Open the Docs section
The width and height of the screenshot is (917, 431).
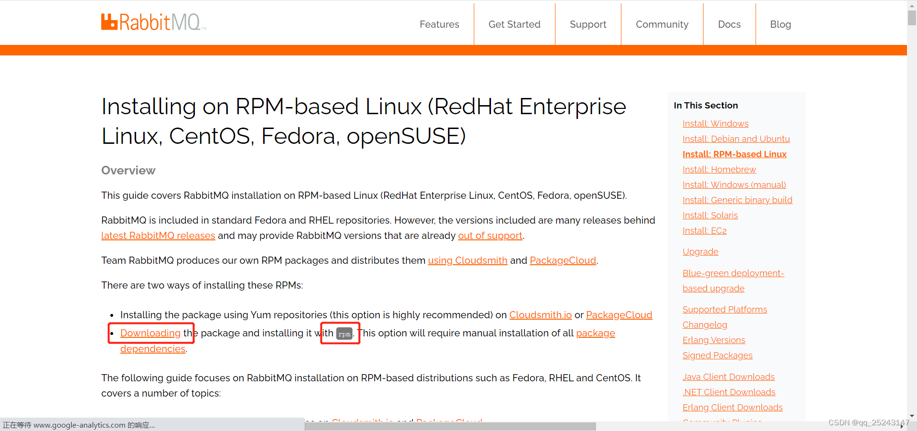tap(729, 24)
